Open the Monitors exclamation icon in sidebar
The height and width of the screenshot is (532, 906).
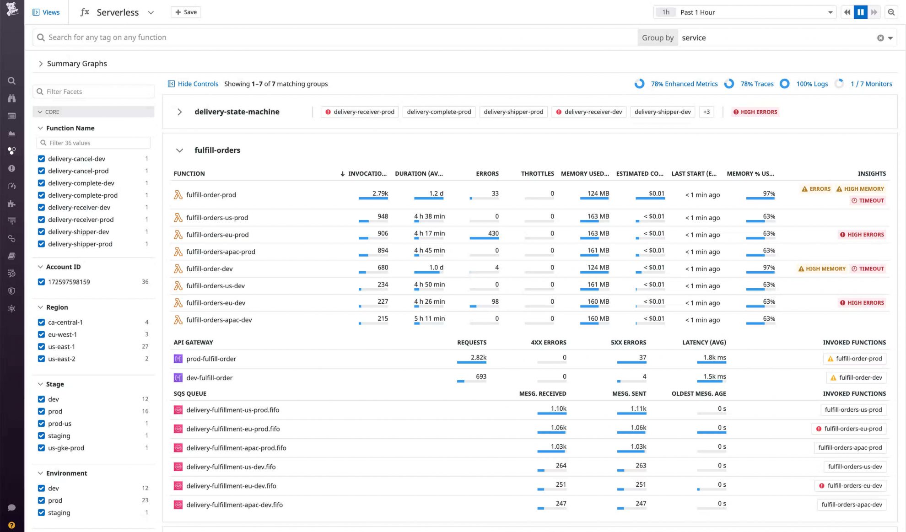coord(11,168)
